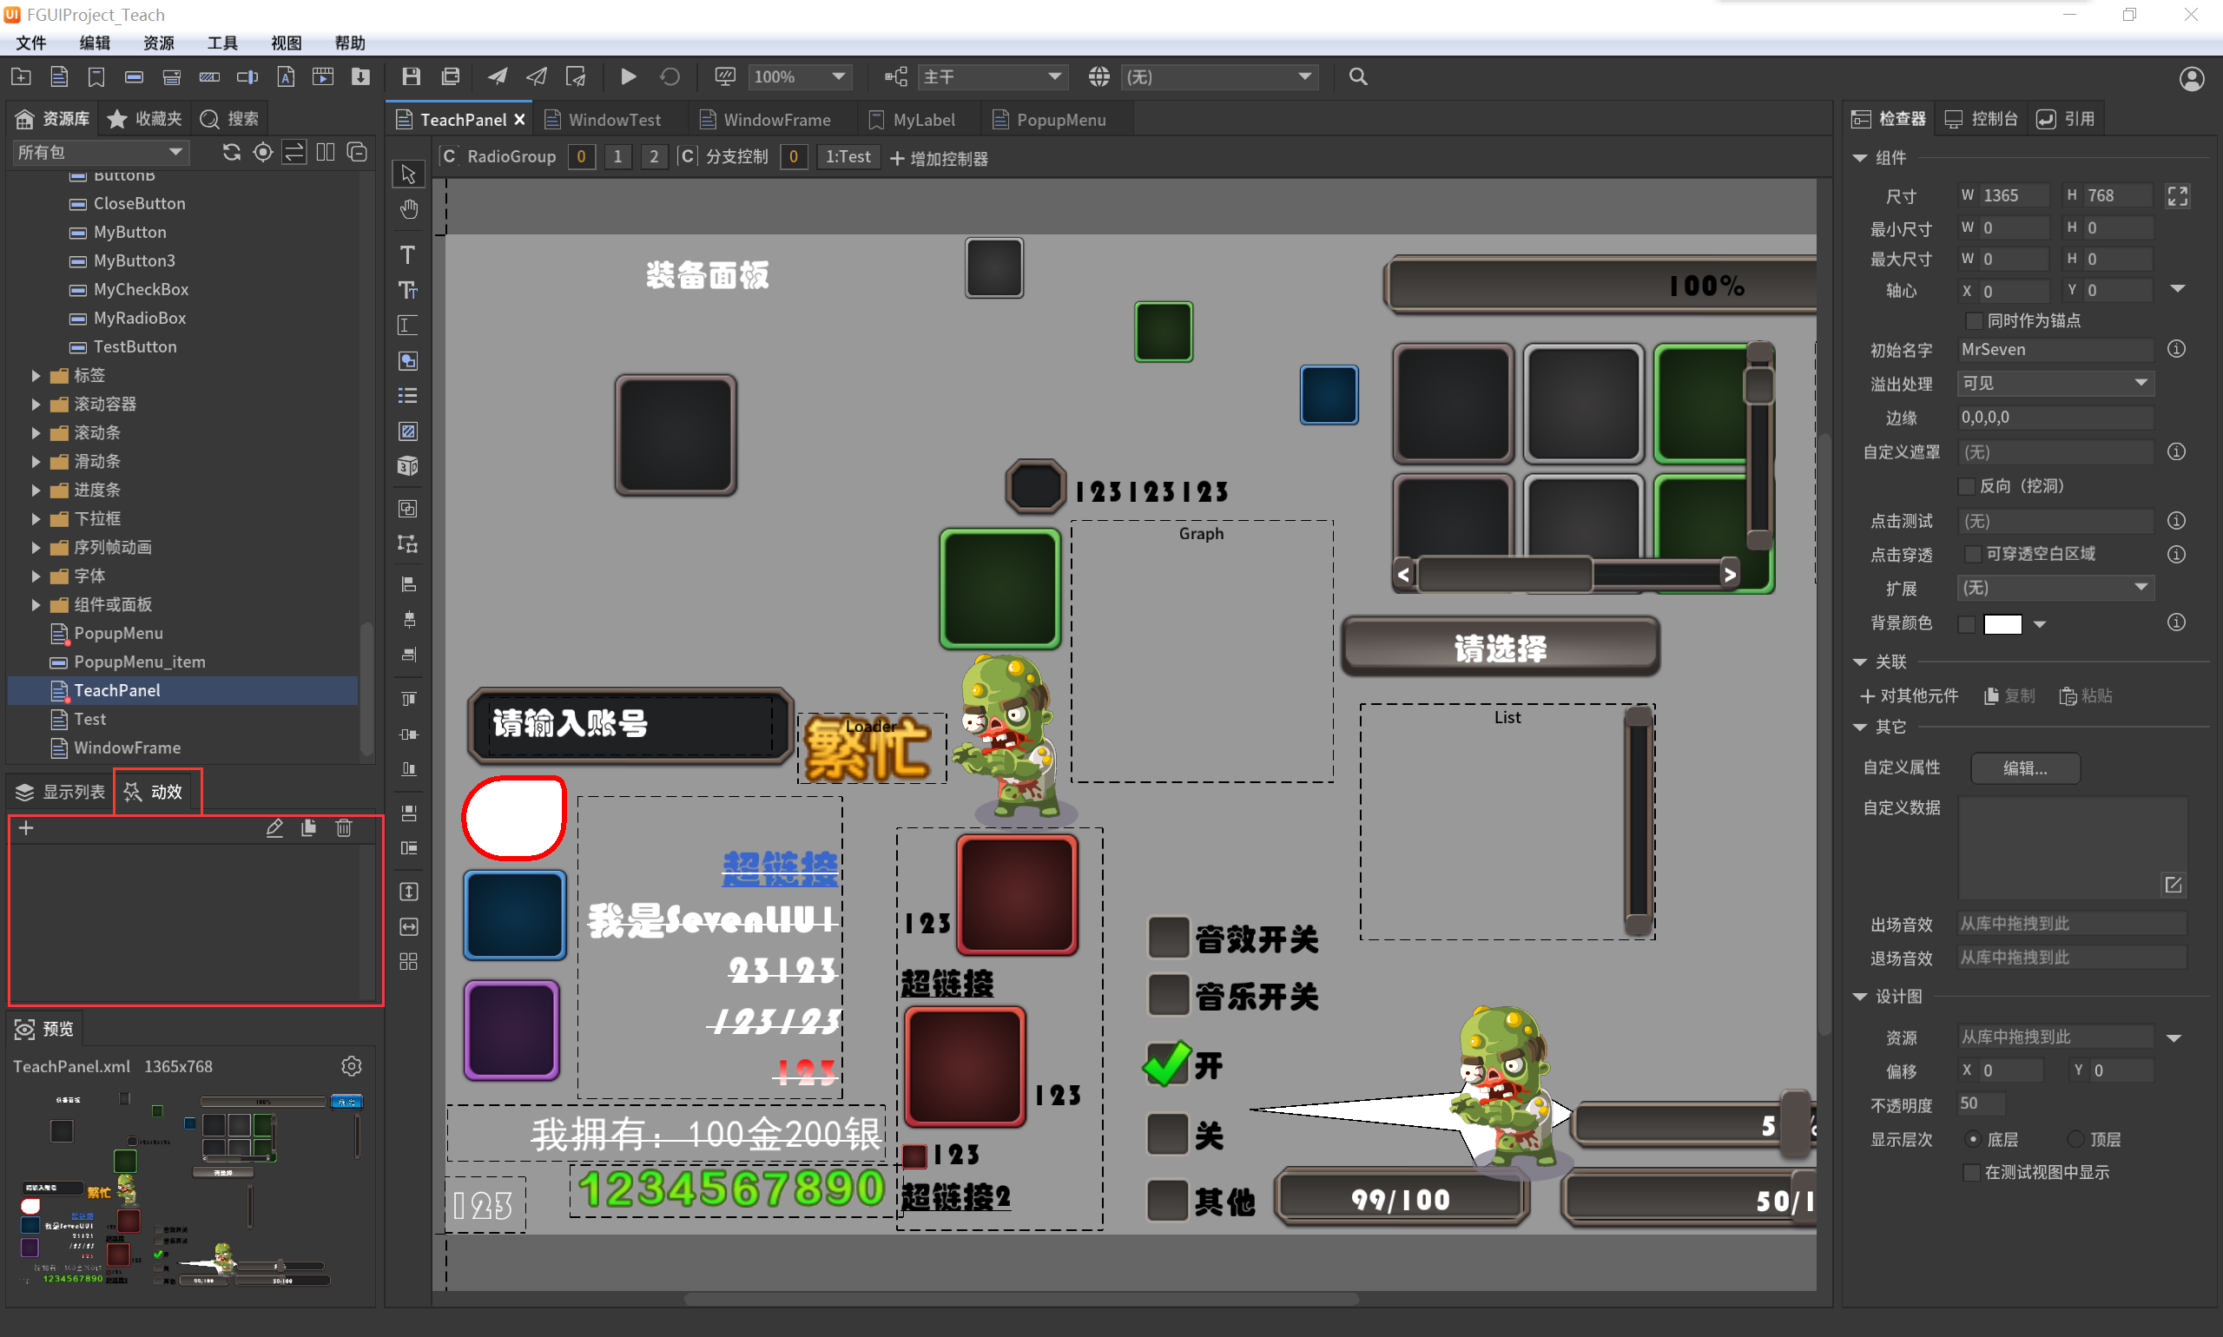Open the 文件 menu
Image resolution: width=2223 pixels, height=1337 pixels.
[x=30, y=43]
